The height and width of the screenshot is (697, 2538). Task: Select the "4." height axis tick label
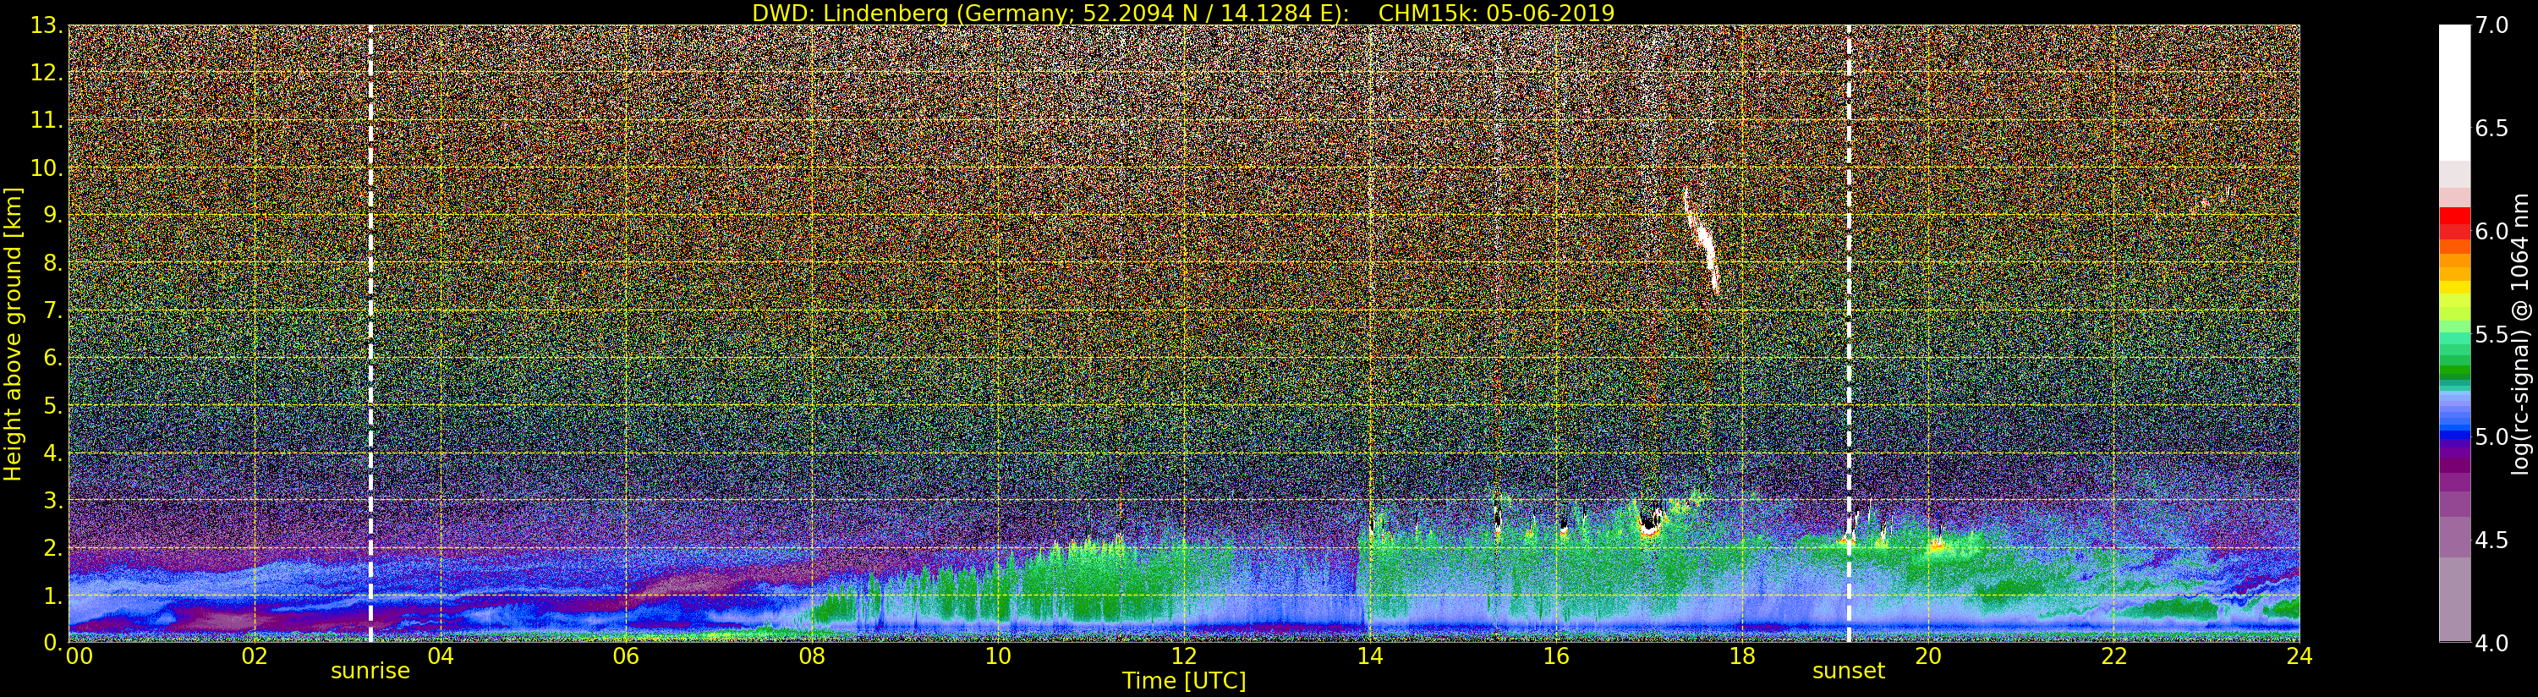[54, 453]
